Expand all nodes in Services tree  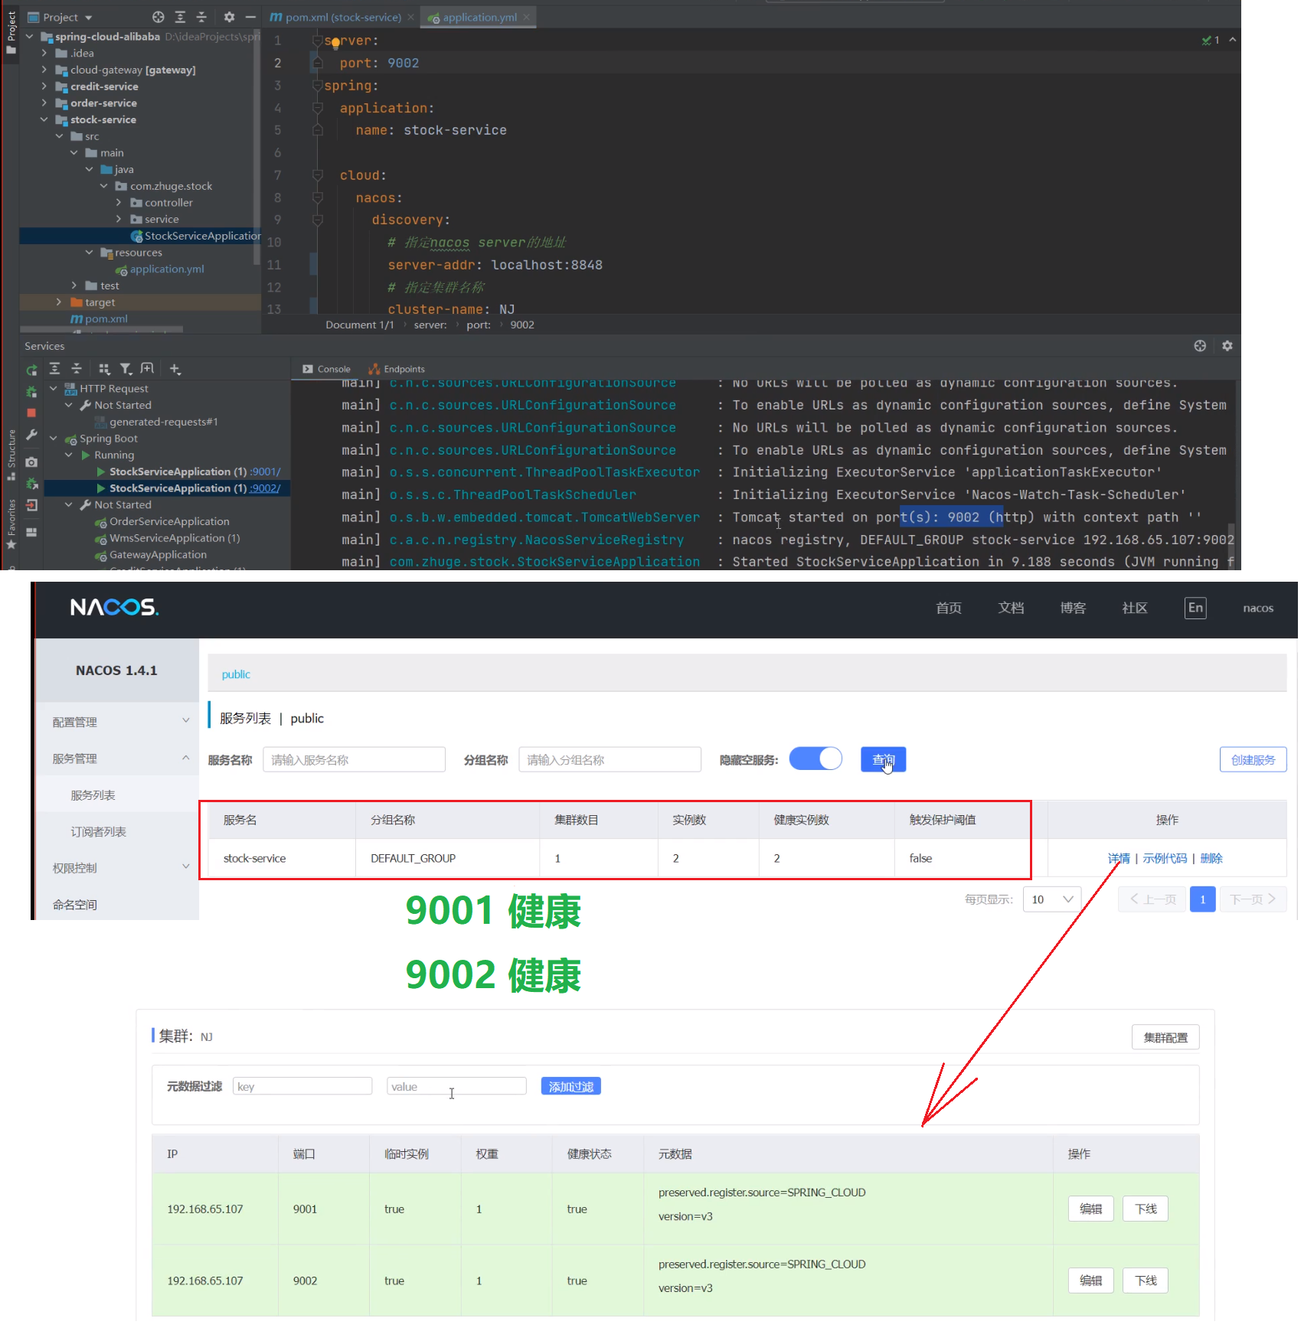pos(54,369)
